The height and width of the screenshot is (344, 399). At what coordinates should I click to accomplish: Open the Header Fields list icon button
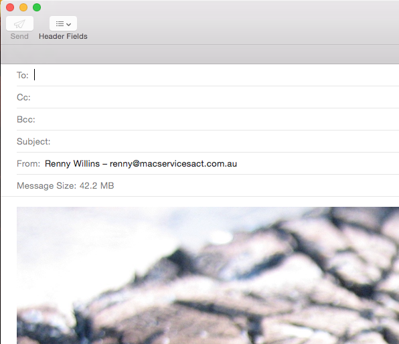coord(63,23)
